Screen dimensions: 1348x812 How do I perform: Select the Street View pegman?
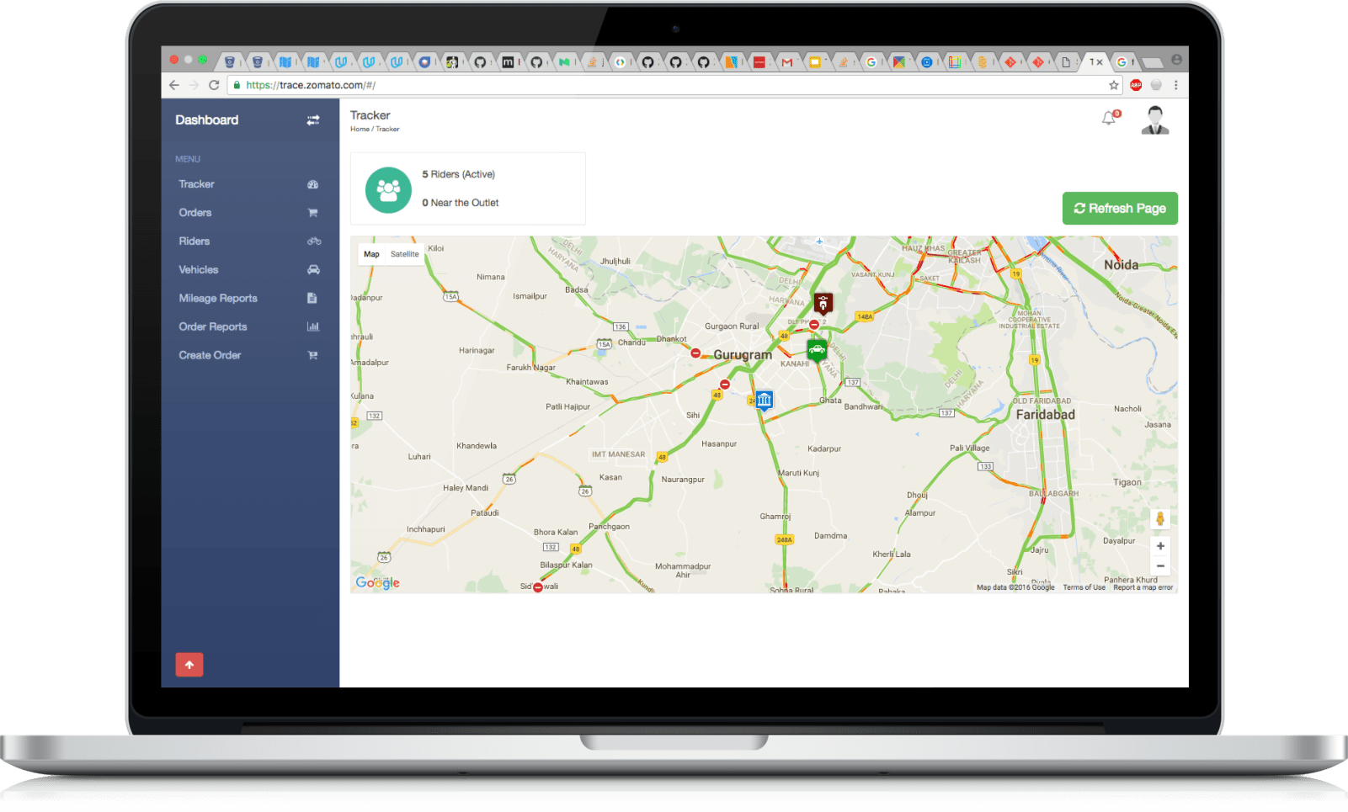click(x=1160, y=519)
